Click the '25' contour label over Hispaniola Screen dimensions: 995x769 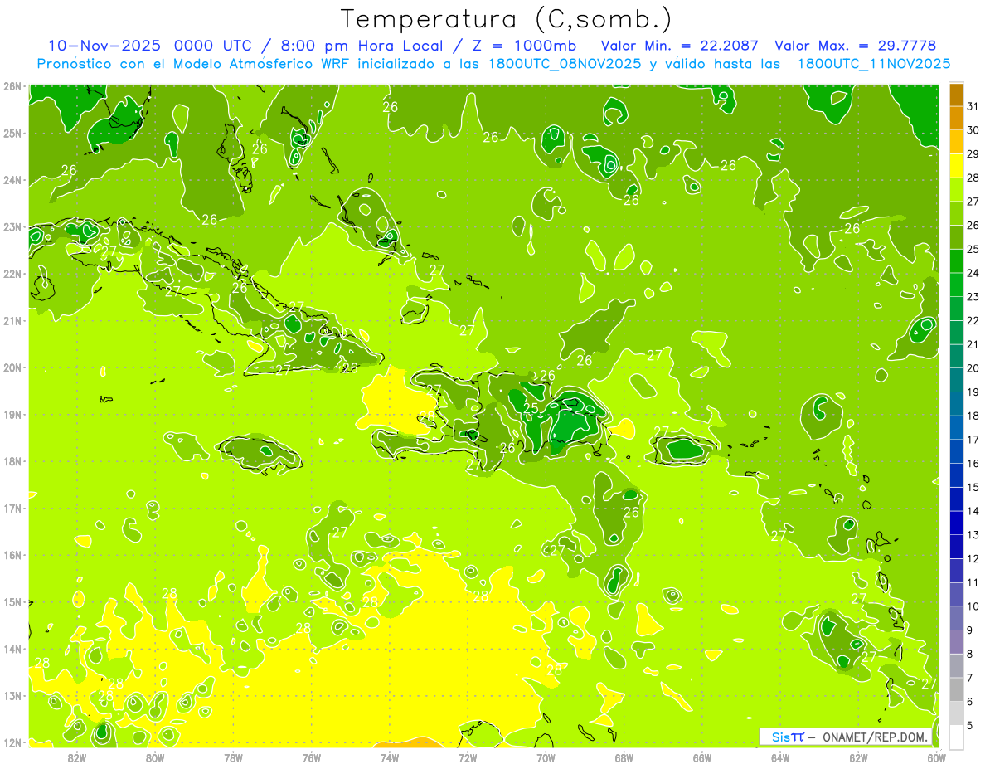[531, 408]
